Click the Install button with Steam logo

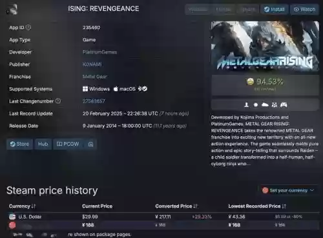click(x=275, y=10)
